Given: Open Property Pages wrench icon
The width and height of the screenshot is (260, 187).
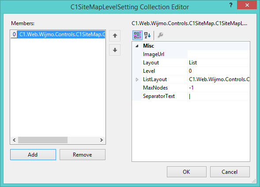Looking at the screenshot, I should coord(160,35).
